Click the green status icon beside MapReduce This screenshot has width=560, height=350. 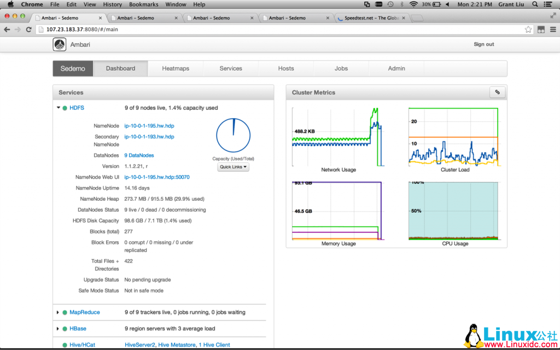tap(66, 312)
